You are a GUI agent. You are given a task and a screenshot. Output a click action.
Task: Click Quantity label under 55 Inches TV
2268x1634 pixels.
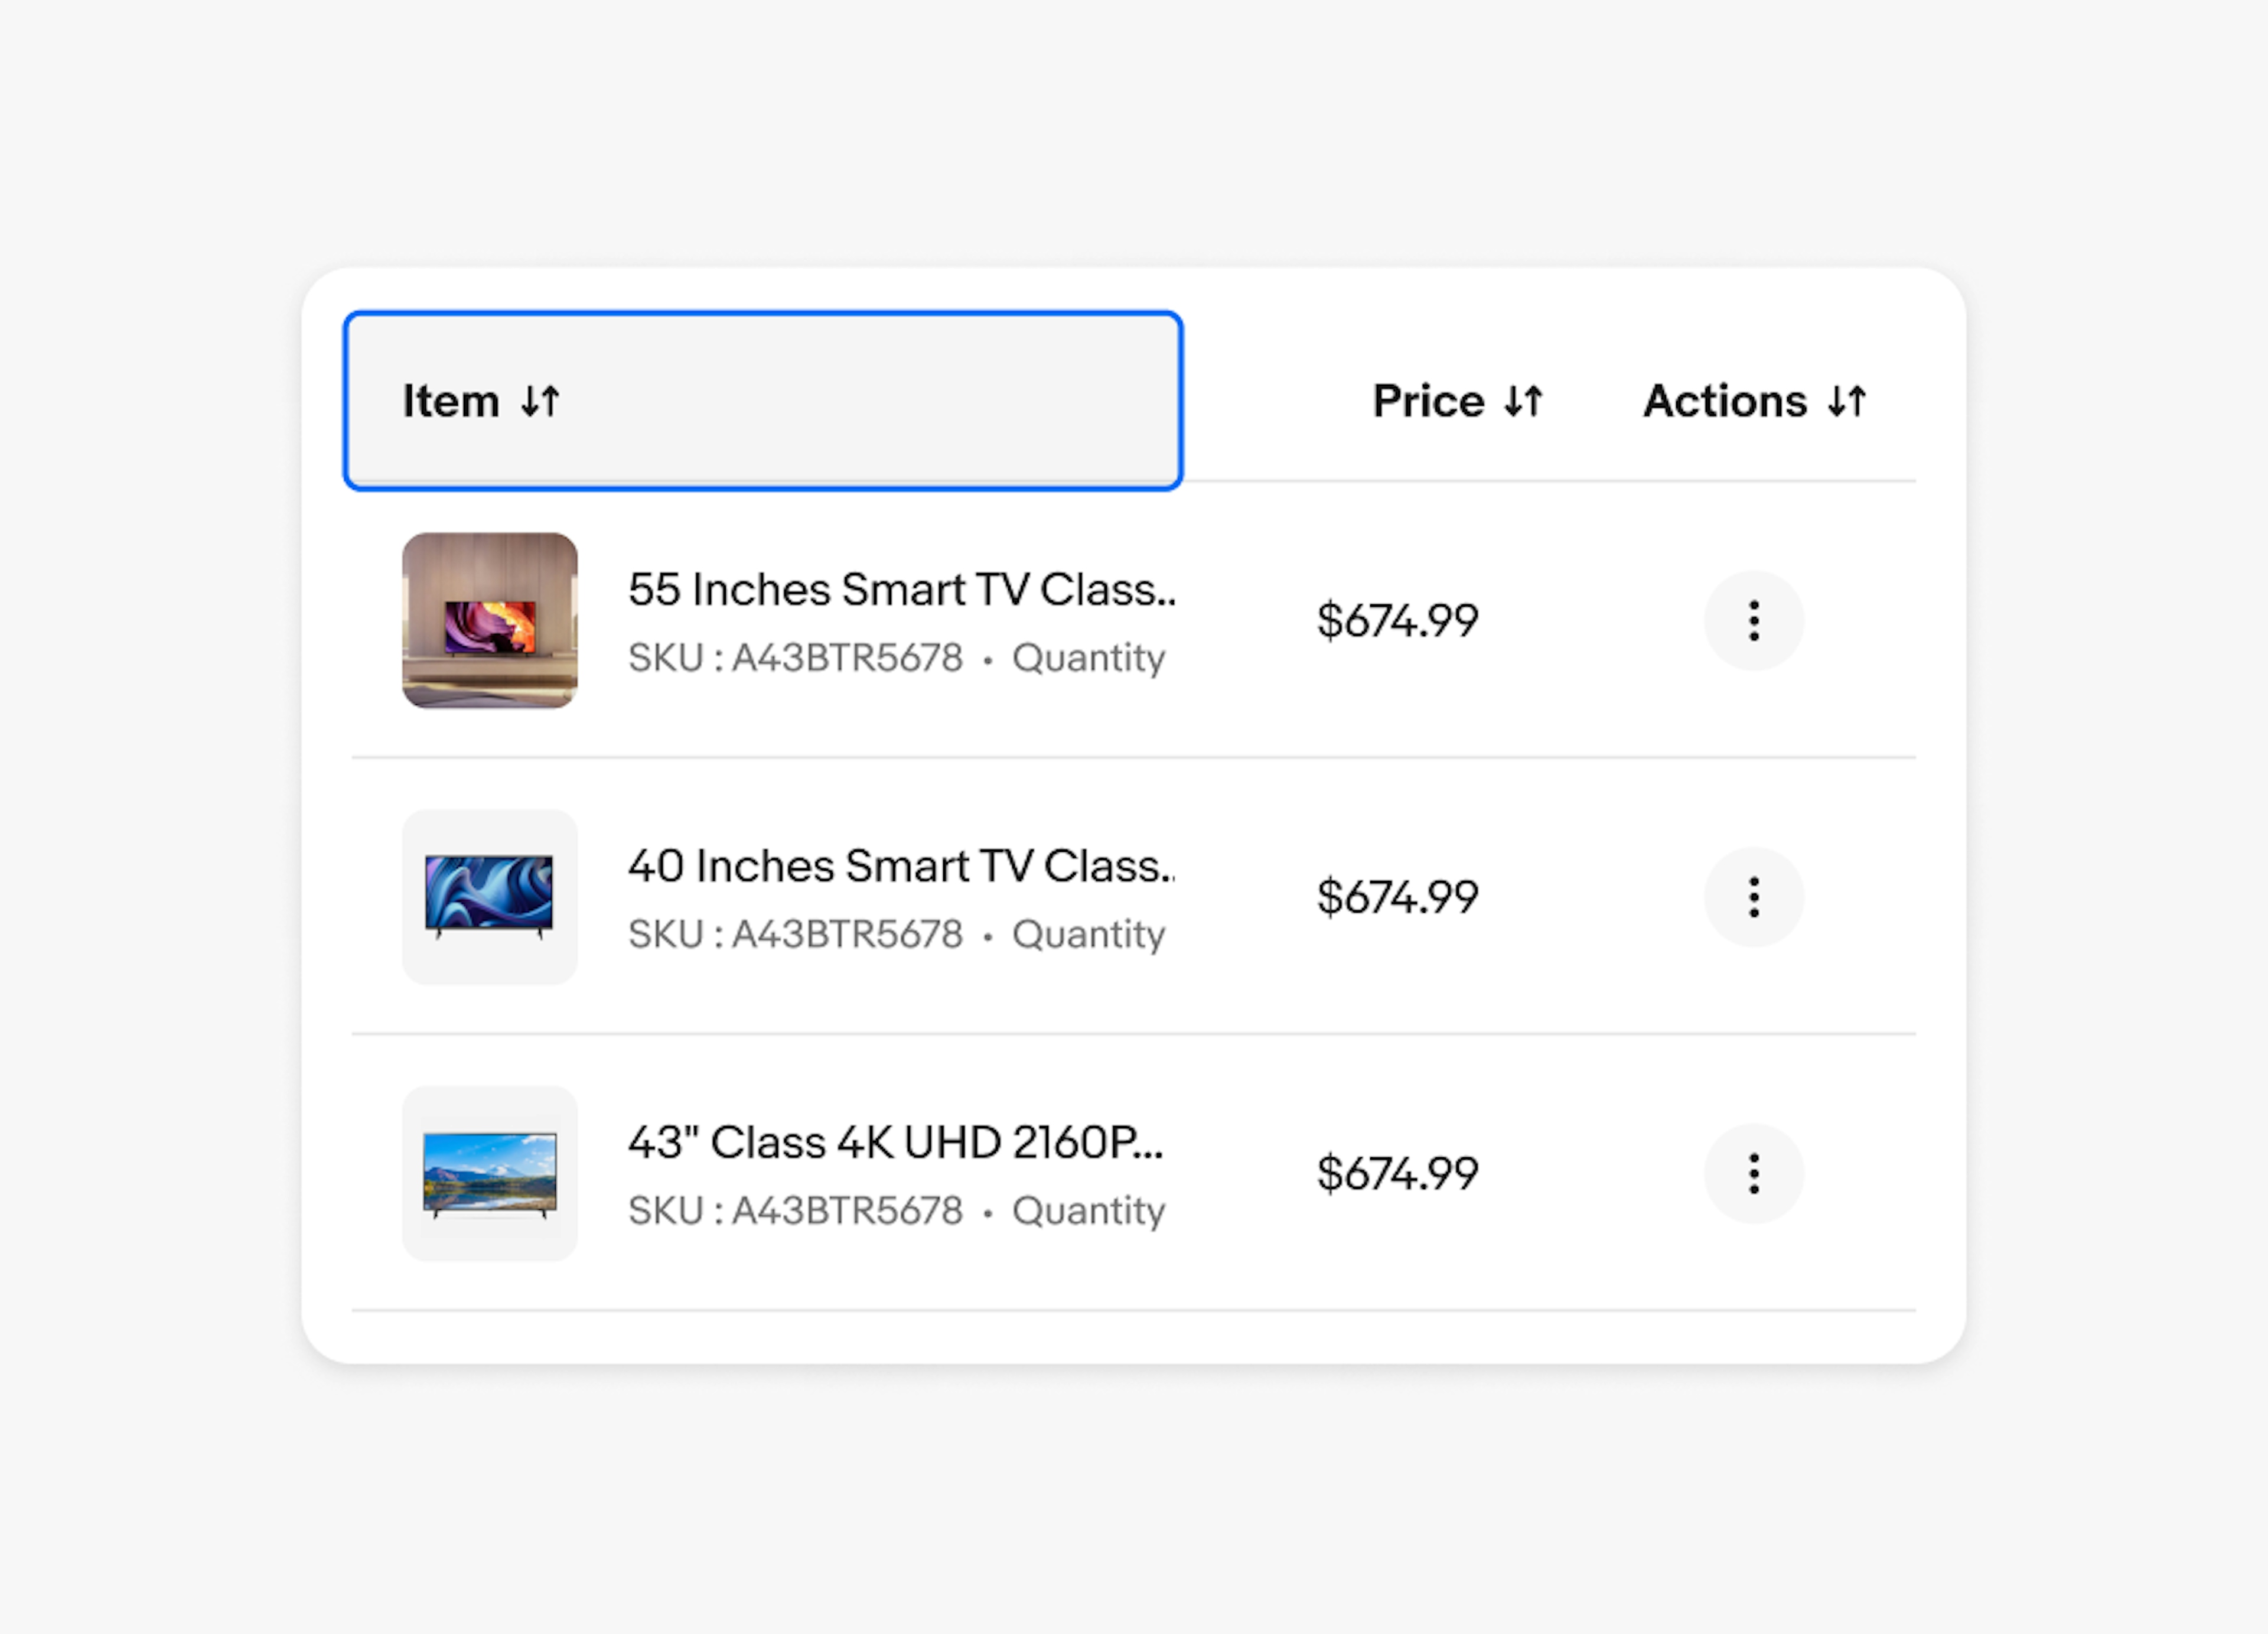tap(1088, 659)
